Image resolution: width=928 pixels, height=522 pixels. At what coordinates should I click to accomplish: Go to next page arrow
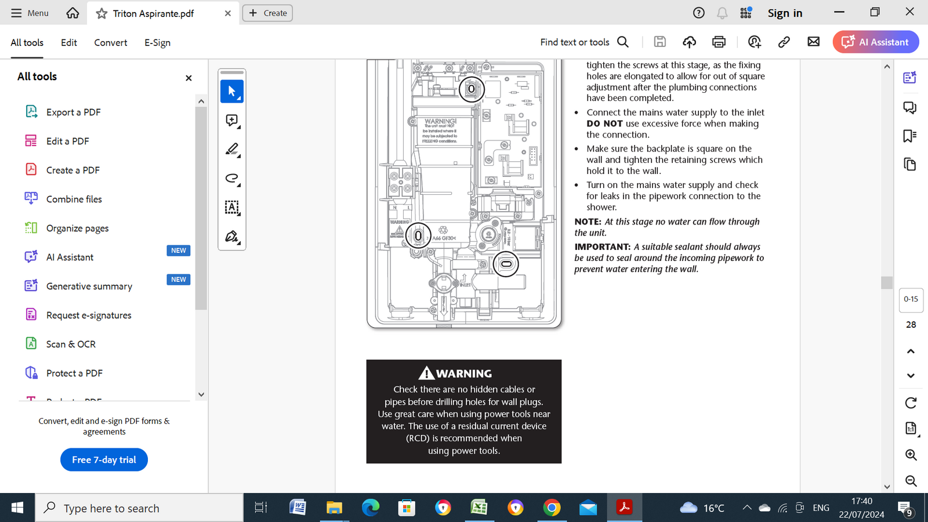click(911, 375)
